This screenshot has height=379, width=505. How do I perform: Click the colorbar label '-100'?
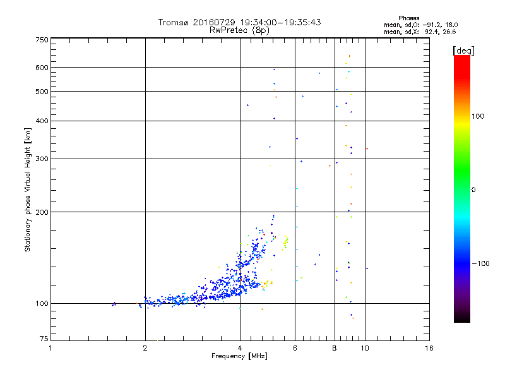click(480, 263)
